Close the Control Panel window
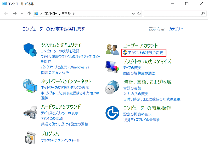The height and width of the screenshot is (157, 208). click(201, 4)
